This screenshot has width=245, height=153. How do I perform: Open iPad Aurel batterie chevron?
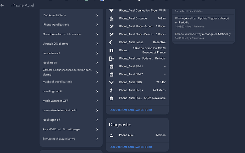97,15
